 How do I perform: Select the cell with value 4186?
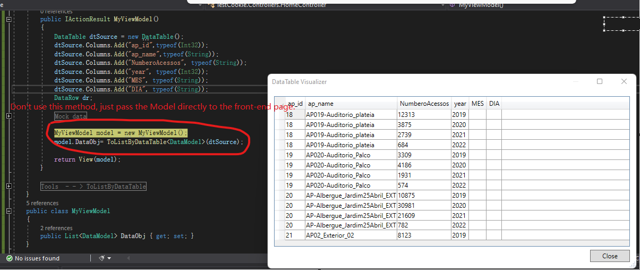(424, 165)
